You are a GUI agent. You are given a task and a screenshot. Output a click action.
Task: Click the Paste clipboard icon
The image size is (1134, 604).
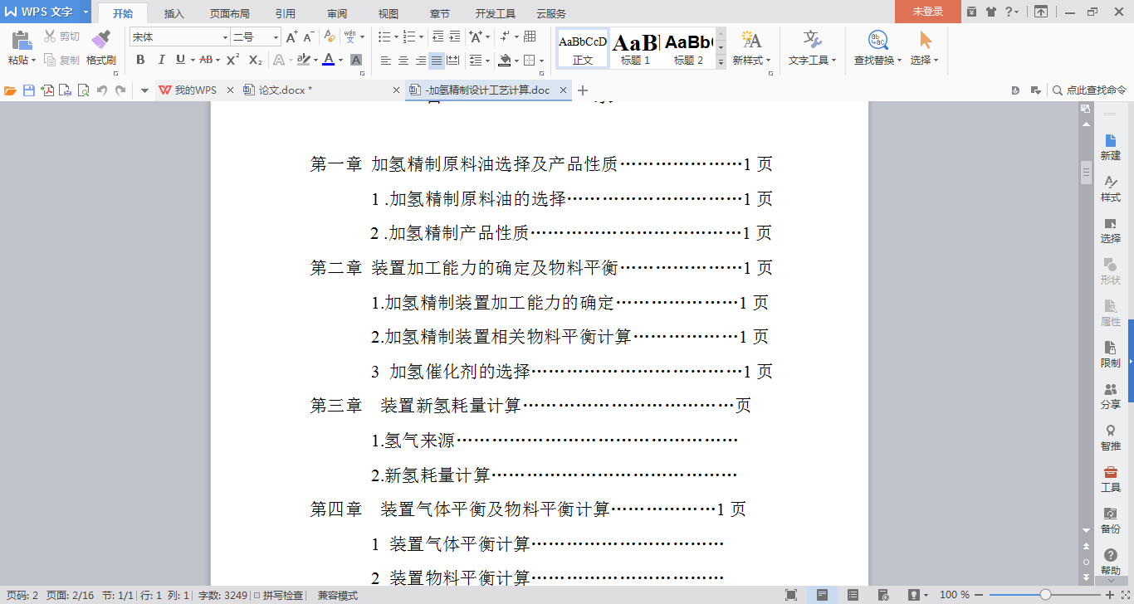click(x=21, y=40)
